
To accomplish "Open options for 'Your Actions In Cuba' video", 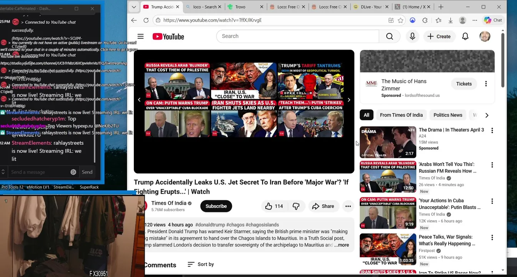I will point(492,201).
